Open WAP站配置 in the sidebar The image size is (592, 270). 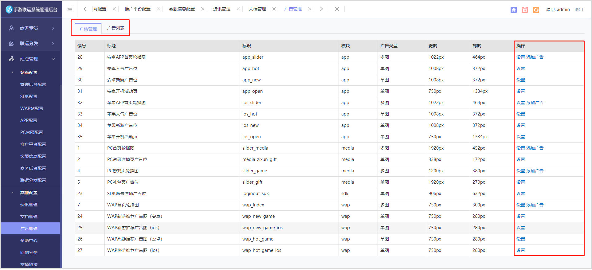32,108
